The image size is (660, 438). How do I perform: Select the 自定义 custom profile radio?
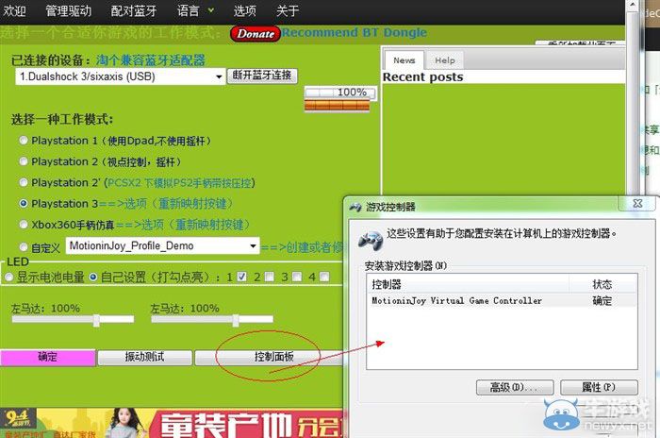pyautogui.click(x=24, y=246)
